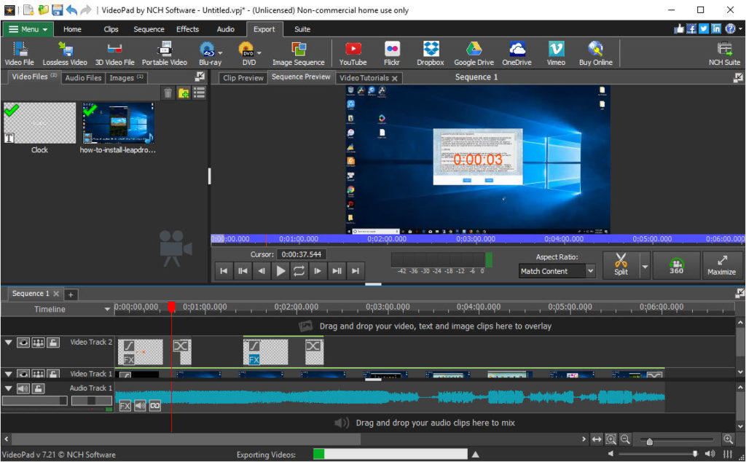The height and width of the screenshot is (462, 746).
Task: Click the Maximize preview button
Action: coord(722,265)
